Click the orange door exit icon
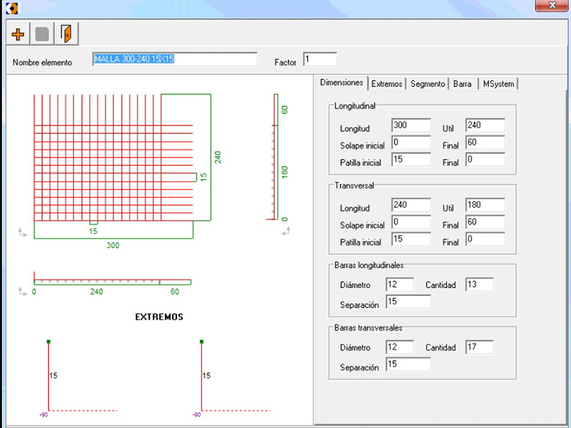Viewport: 571px width, 428px height. click(x=66, y=34)
